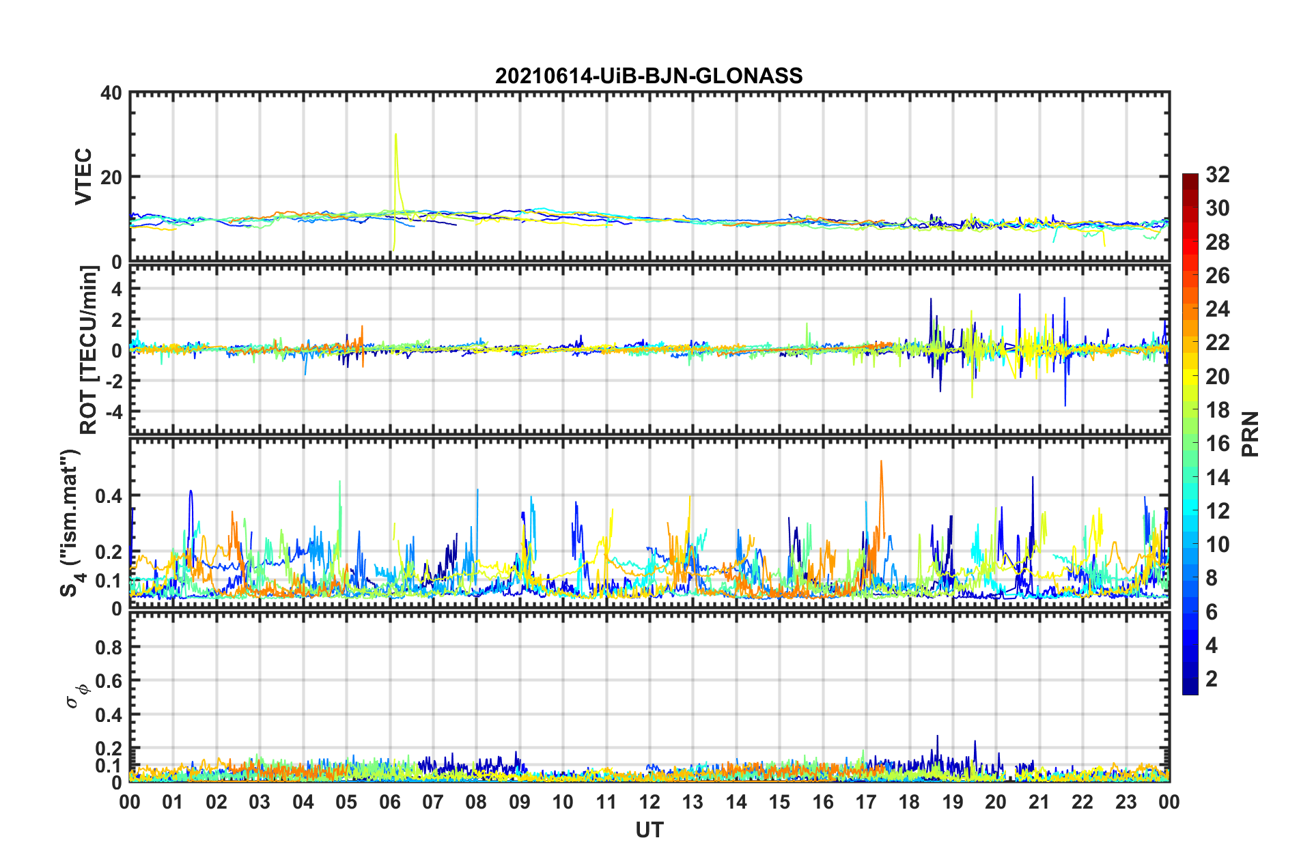Click the S4 ("ism.mat") axis label
Image resolution: width=1299 pixels, height=868 pixels.
72,523
